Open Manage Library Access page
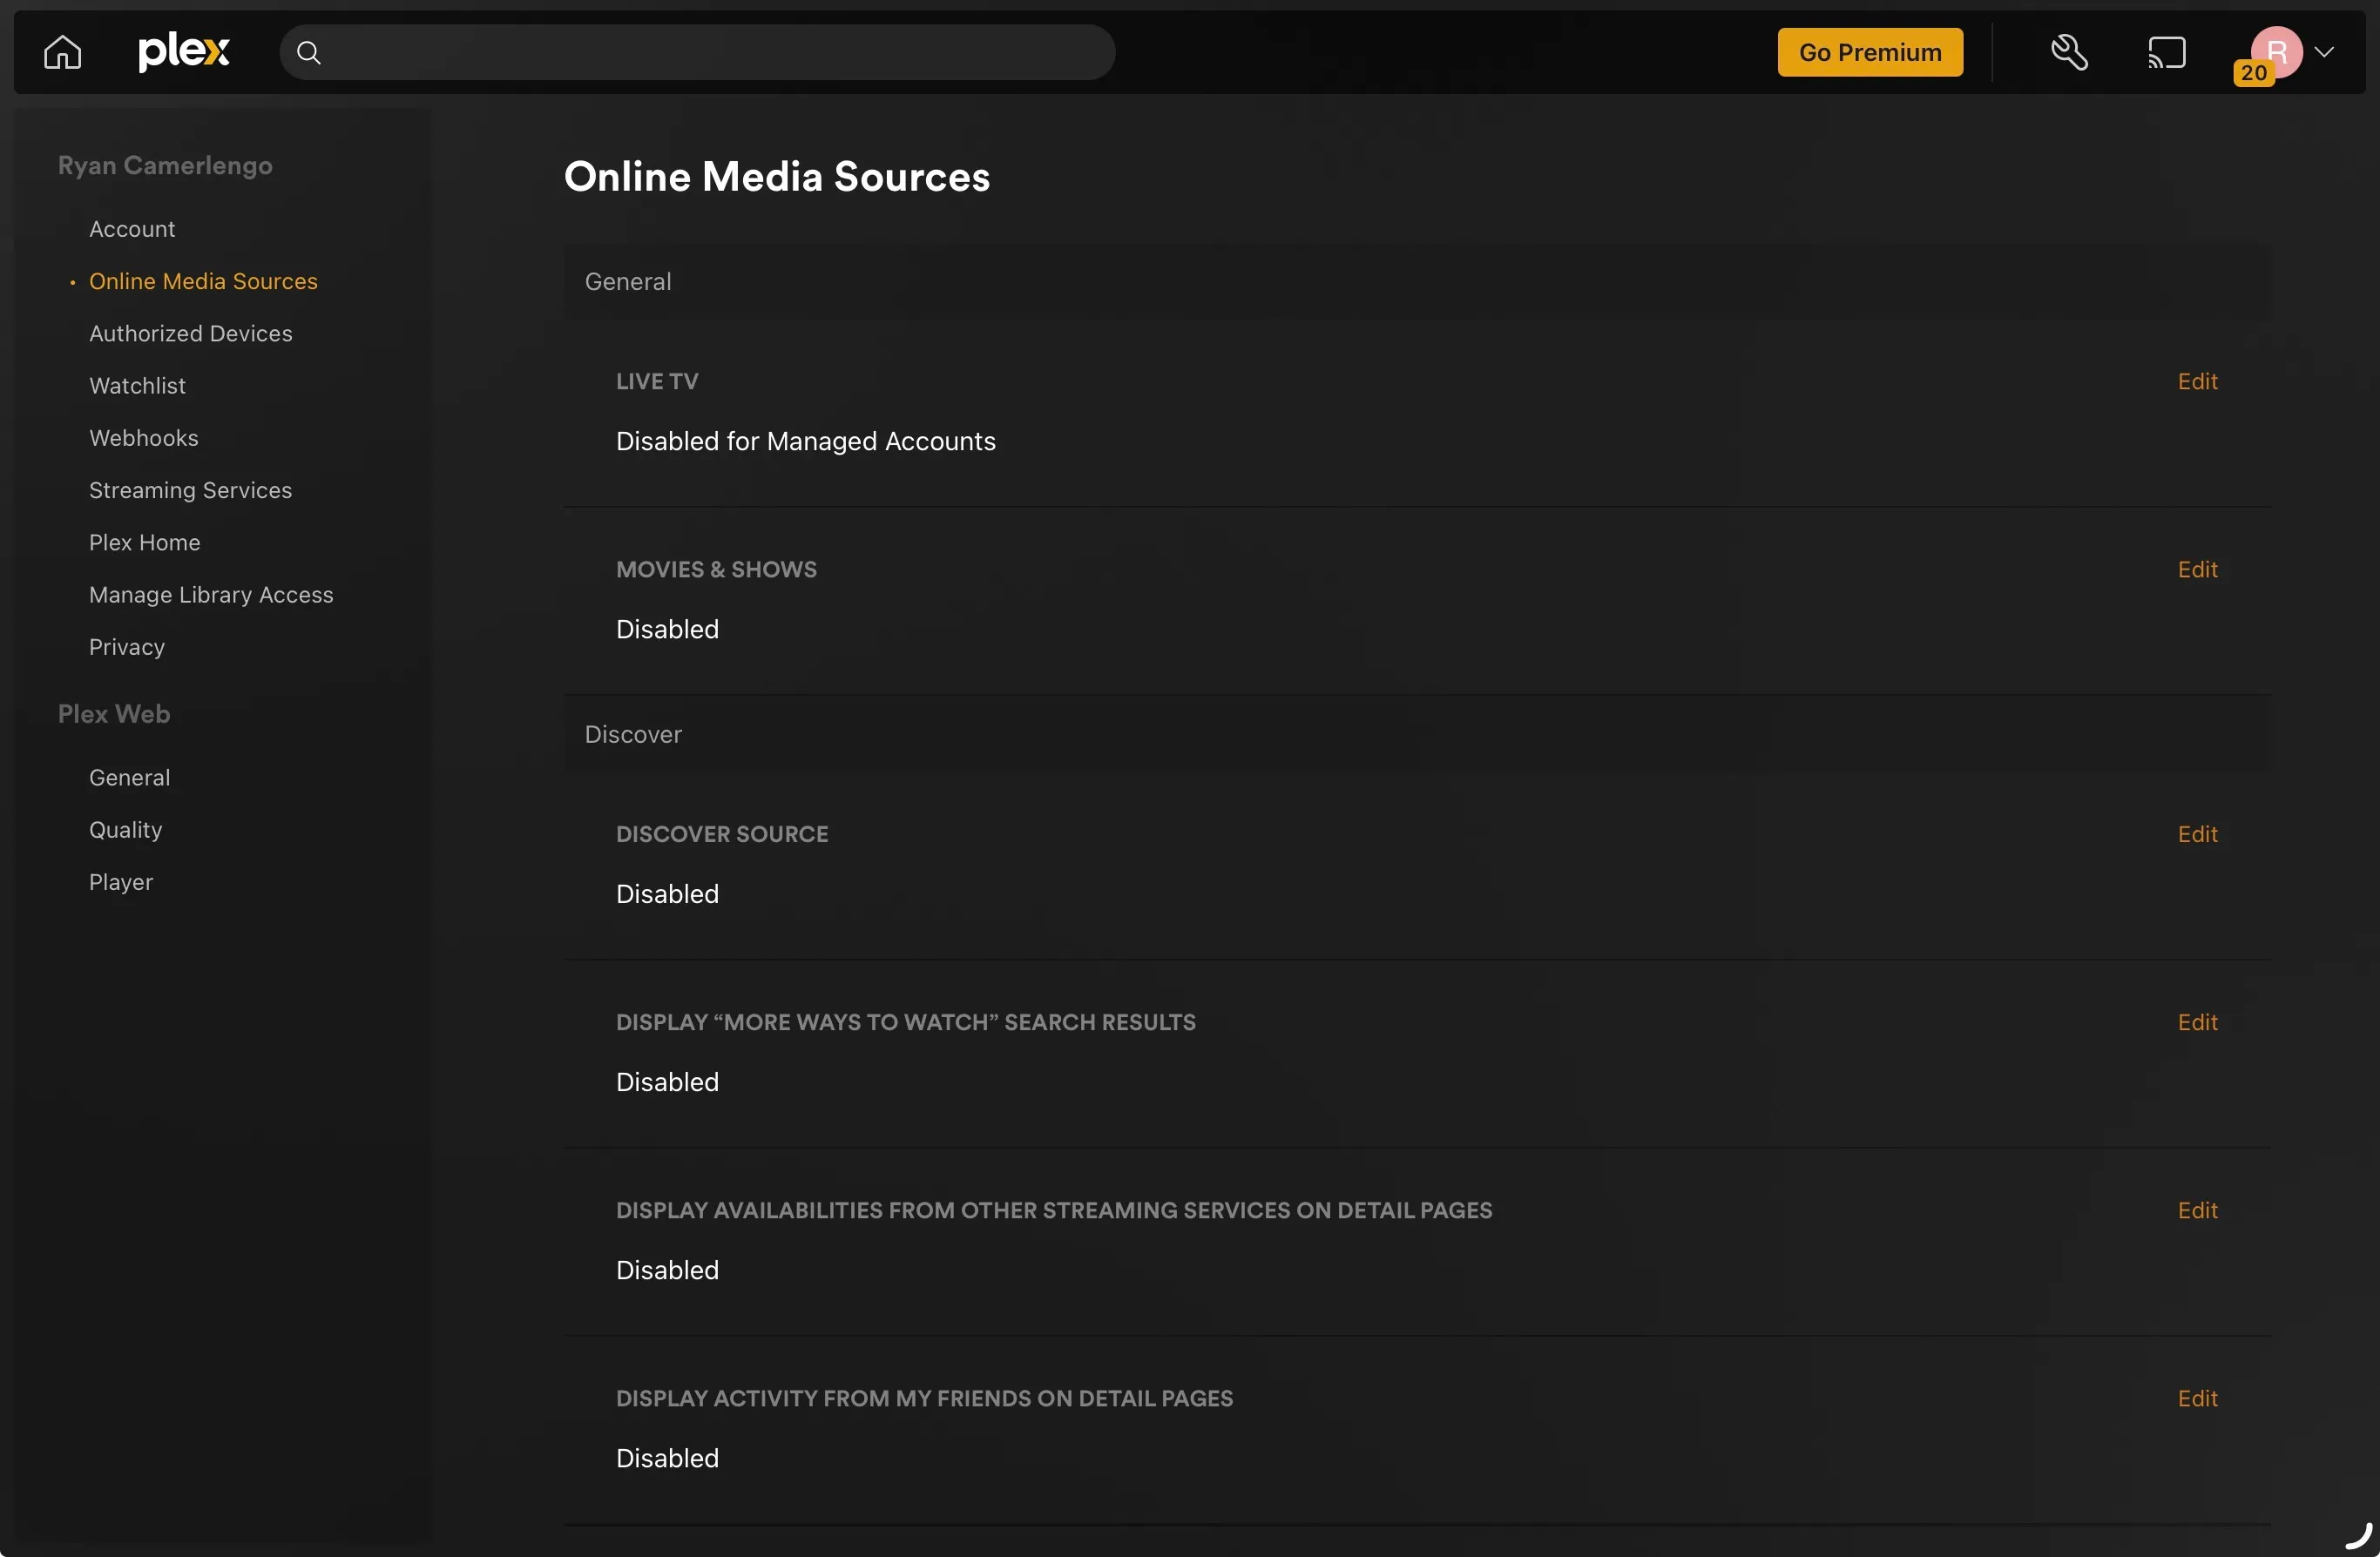The width and height of the screenshot is (2380, 1557). click(x=211, y=595)
